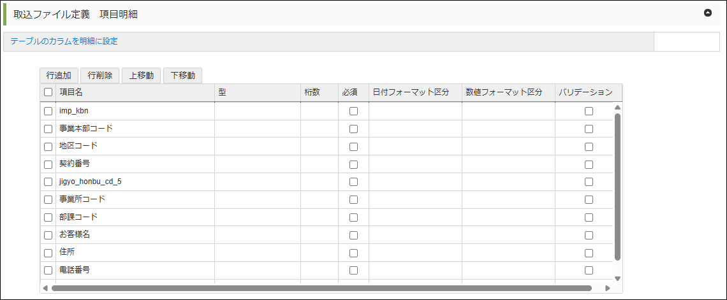
Task: Click the 桁数 cell for 電話番号 row
Action: [x=319, y=270]
